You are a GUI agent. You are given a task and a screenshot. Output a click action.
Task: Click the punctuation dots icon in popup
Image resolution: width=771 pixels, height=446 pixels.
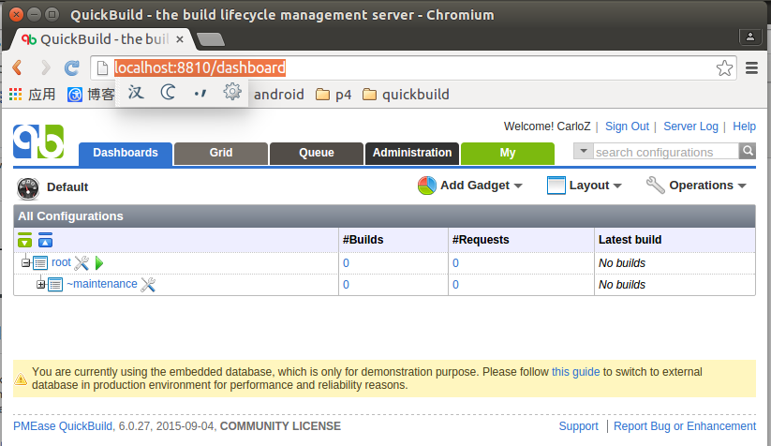pos(200,93)
